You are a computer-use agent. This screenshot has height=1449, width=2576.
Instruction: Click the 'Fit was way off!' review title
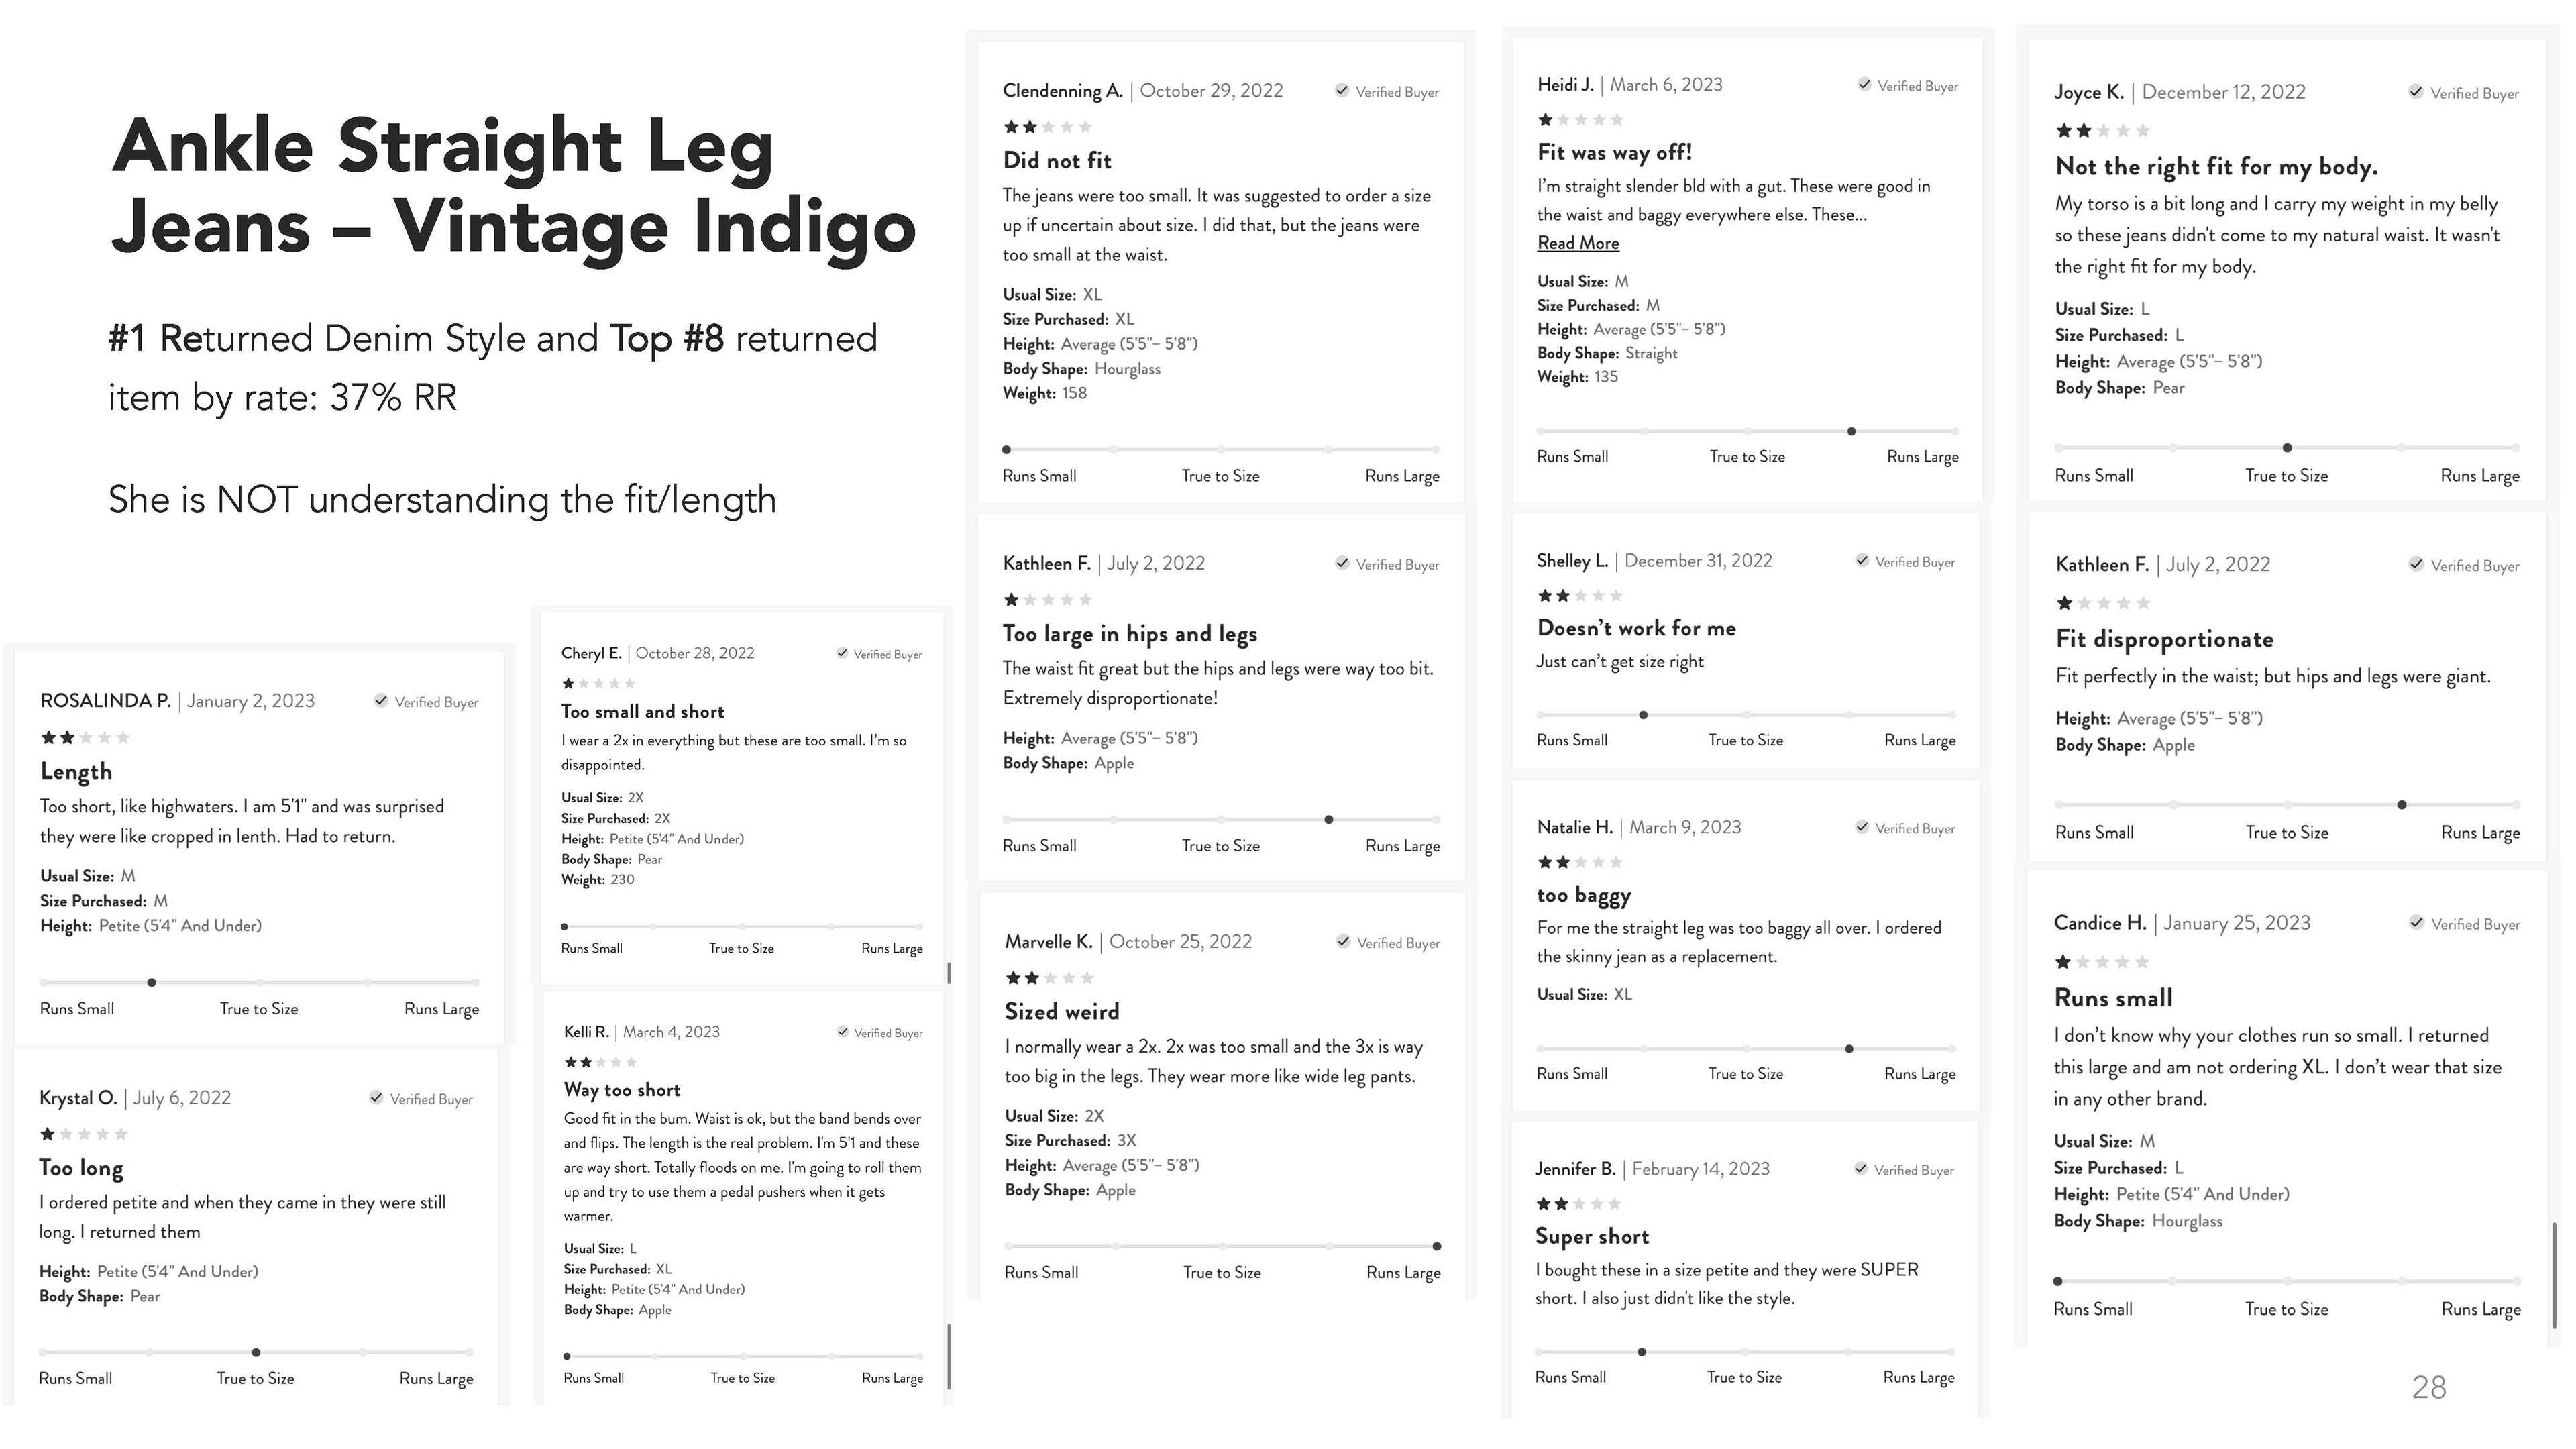[1614, 152]
